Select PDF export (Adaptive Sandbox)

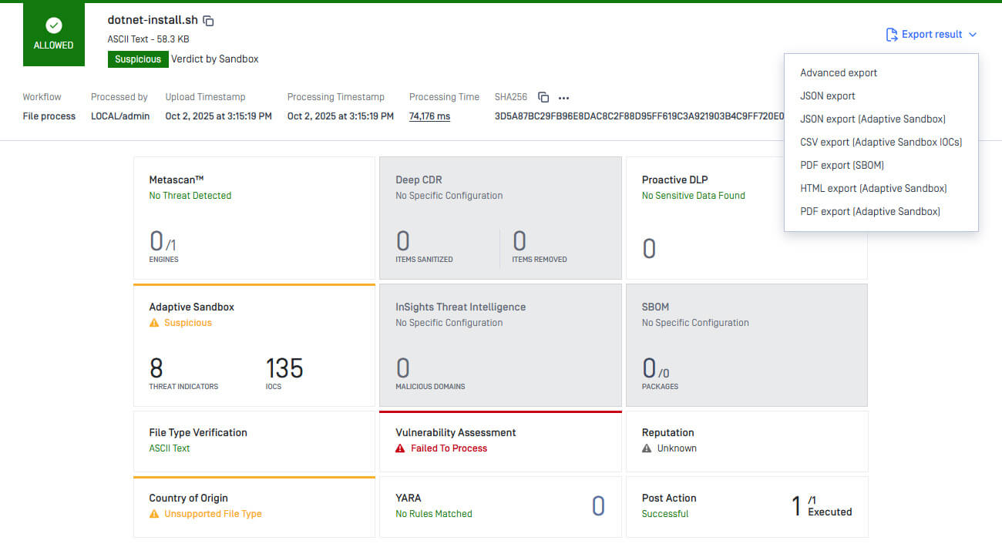[870, 212]
